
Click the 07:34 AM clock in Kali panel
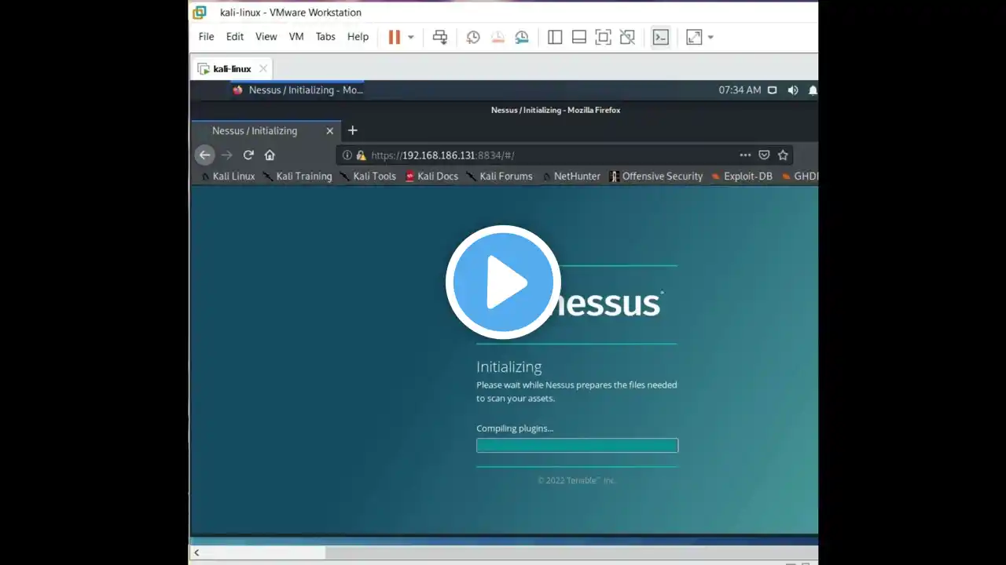[x=740, y=90]
